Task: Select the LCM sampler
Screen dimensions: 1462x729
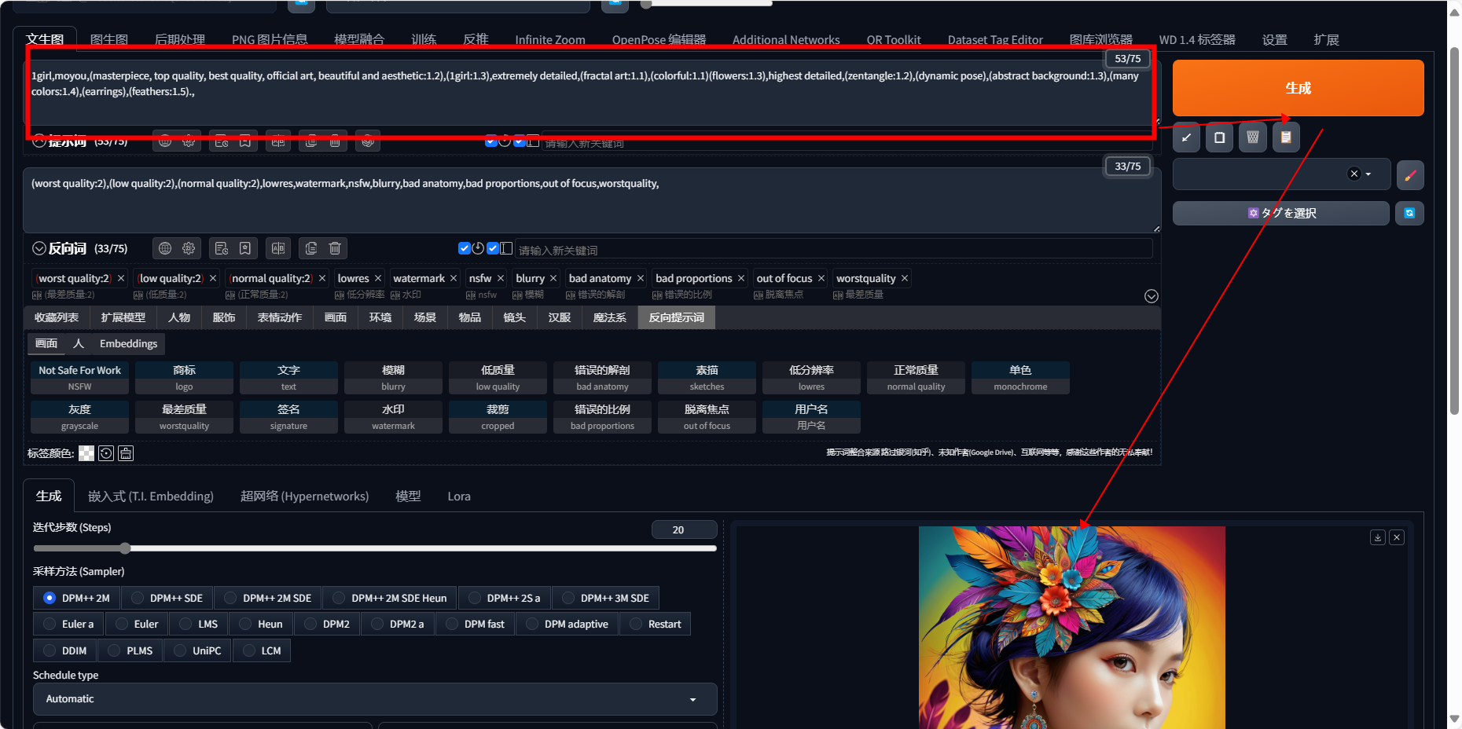Action: click(x=262, y=650)
